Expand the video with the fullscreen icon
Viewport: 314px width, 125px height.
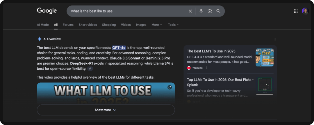pos(170,87)
